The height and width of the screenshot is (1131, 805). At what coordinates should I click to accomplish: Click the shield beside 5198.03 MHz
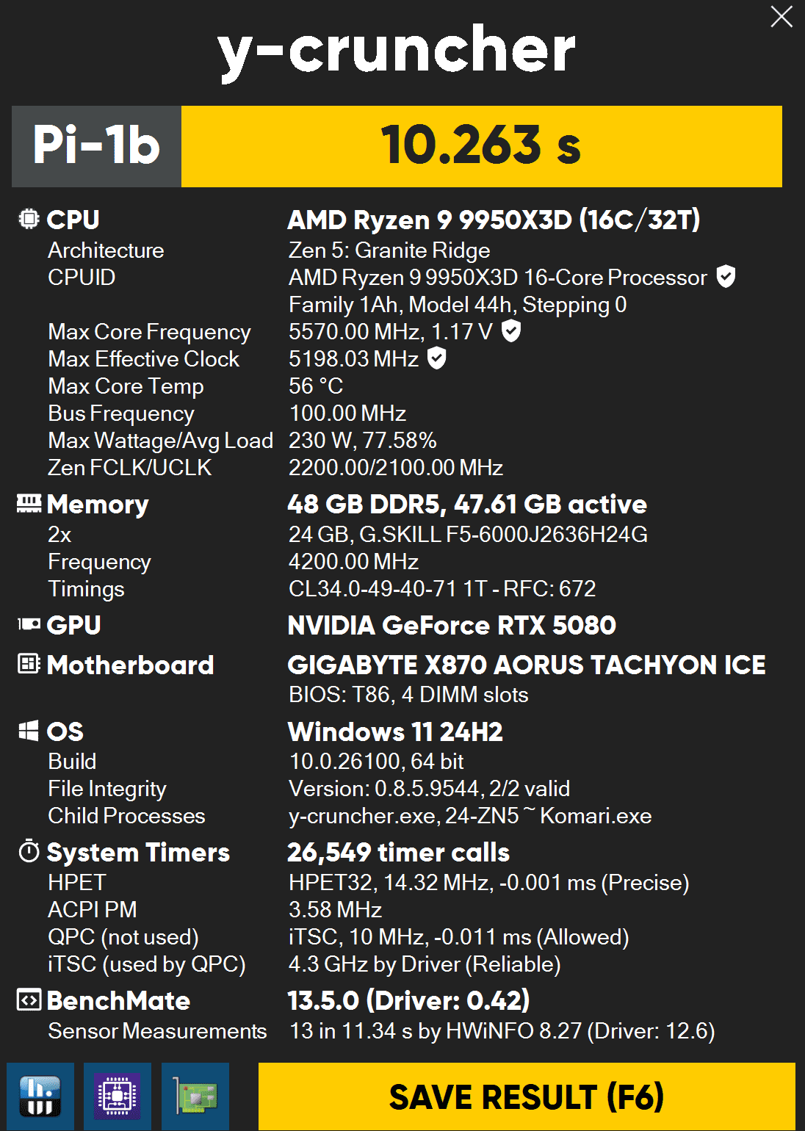437,358
